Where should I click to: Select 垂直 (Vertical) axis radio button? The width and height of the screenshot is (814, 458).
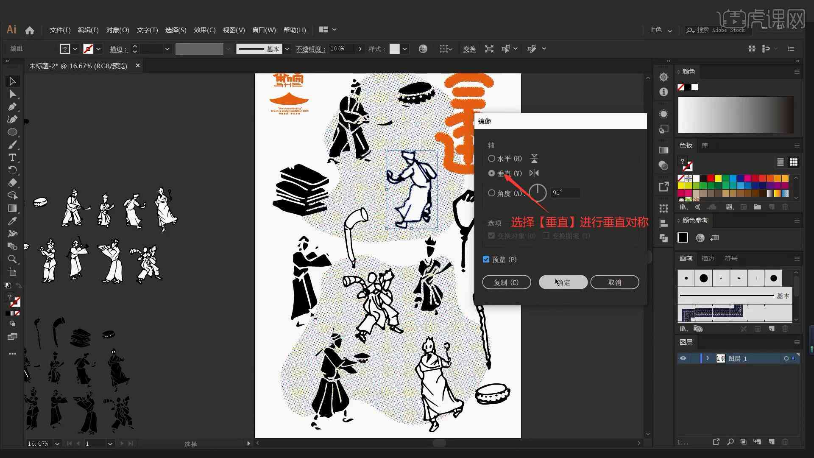click(x=490, y=173)
